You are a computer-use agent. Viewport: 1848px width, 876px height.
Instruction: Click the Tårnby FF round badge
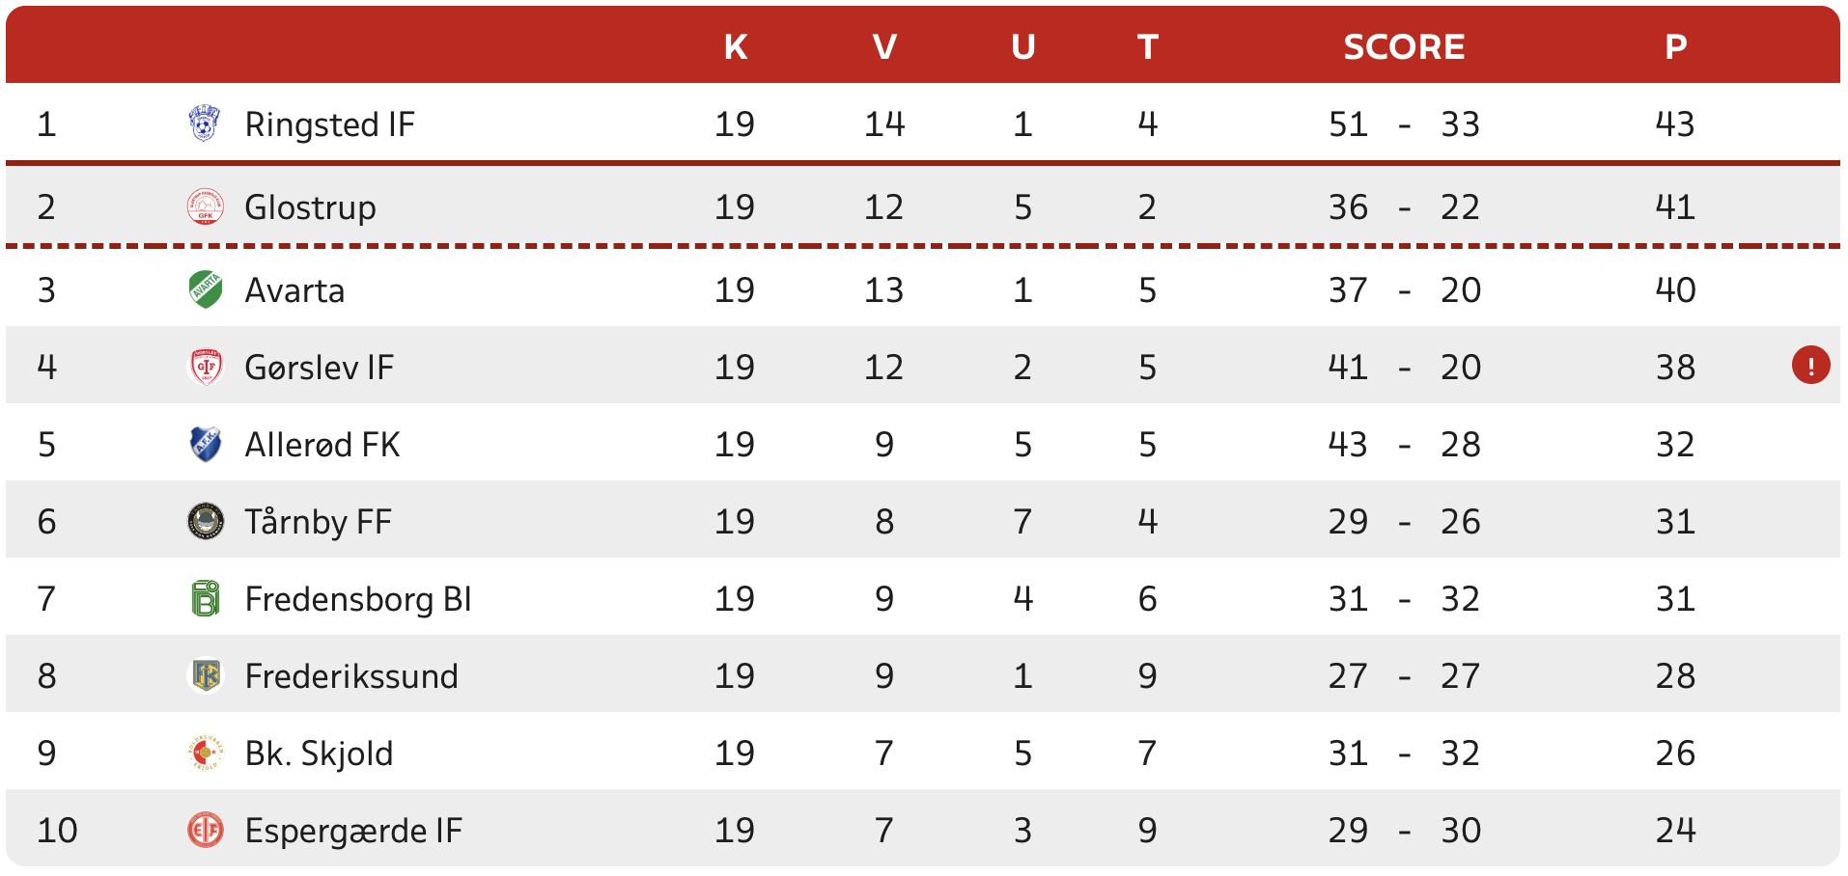click(x=205, y=522)
